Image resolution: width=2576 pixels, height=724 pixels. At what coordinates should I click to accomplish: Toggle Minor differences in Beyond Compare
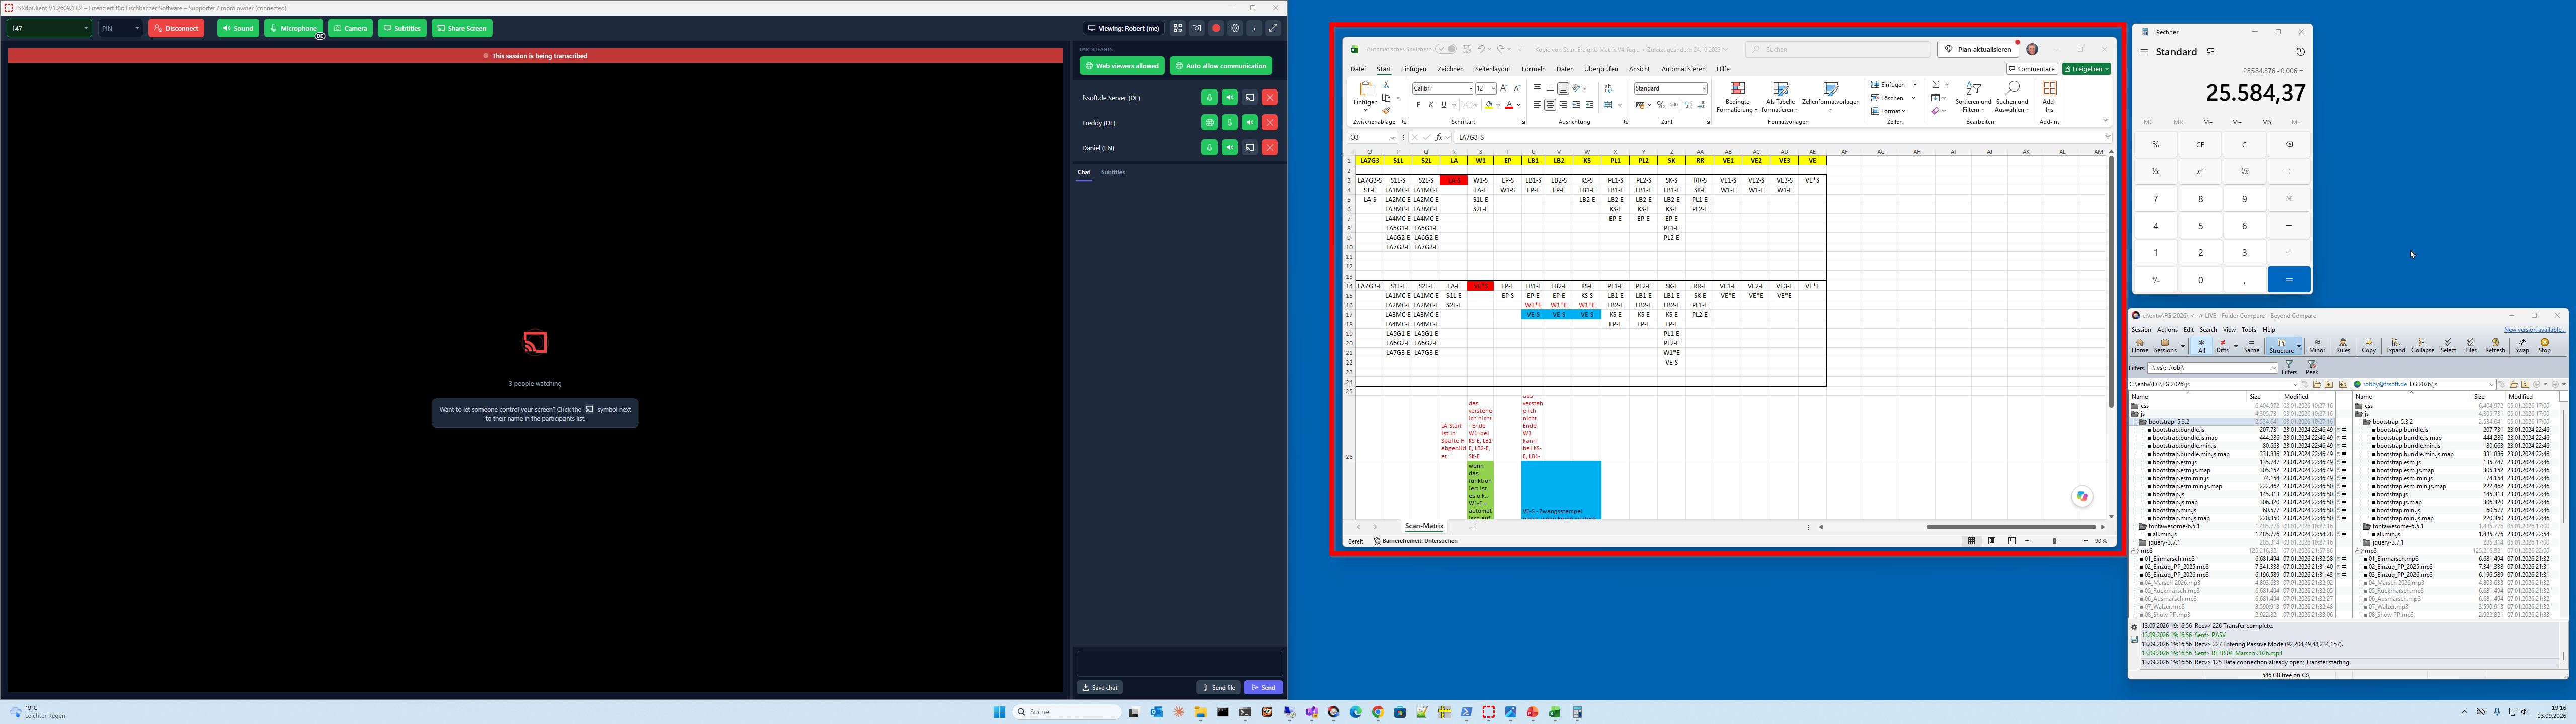tap(2317, 346)
